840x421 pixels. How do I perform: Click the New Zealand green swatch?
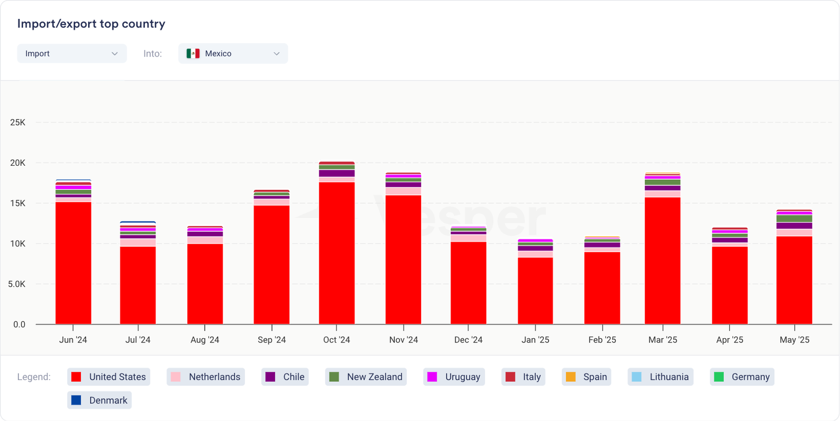tap(334, 377)
